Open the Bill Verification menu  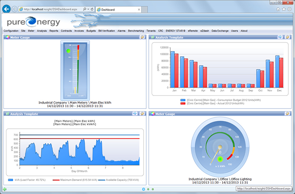tap(107, 31)
